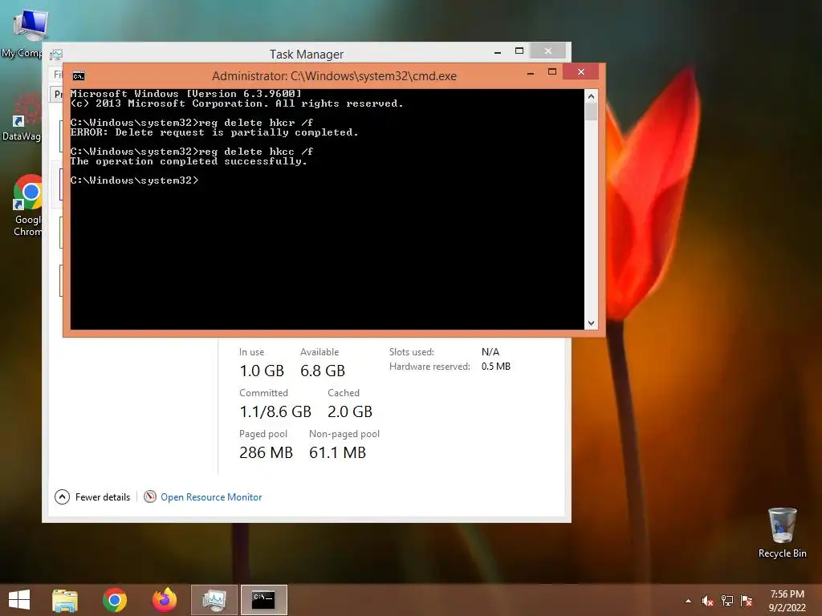The height and width of the screenshot is (616, 822).
Task: Click the In use '1.0 GB' value
Action: [x=262, y=371]
